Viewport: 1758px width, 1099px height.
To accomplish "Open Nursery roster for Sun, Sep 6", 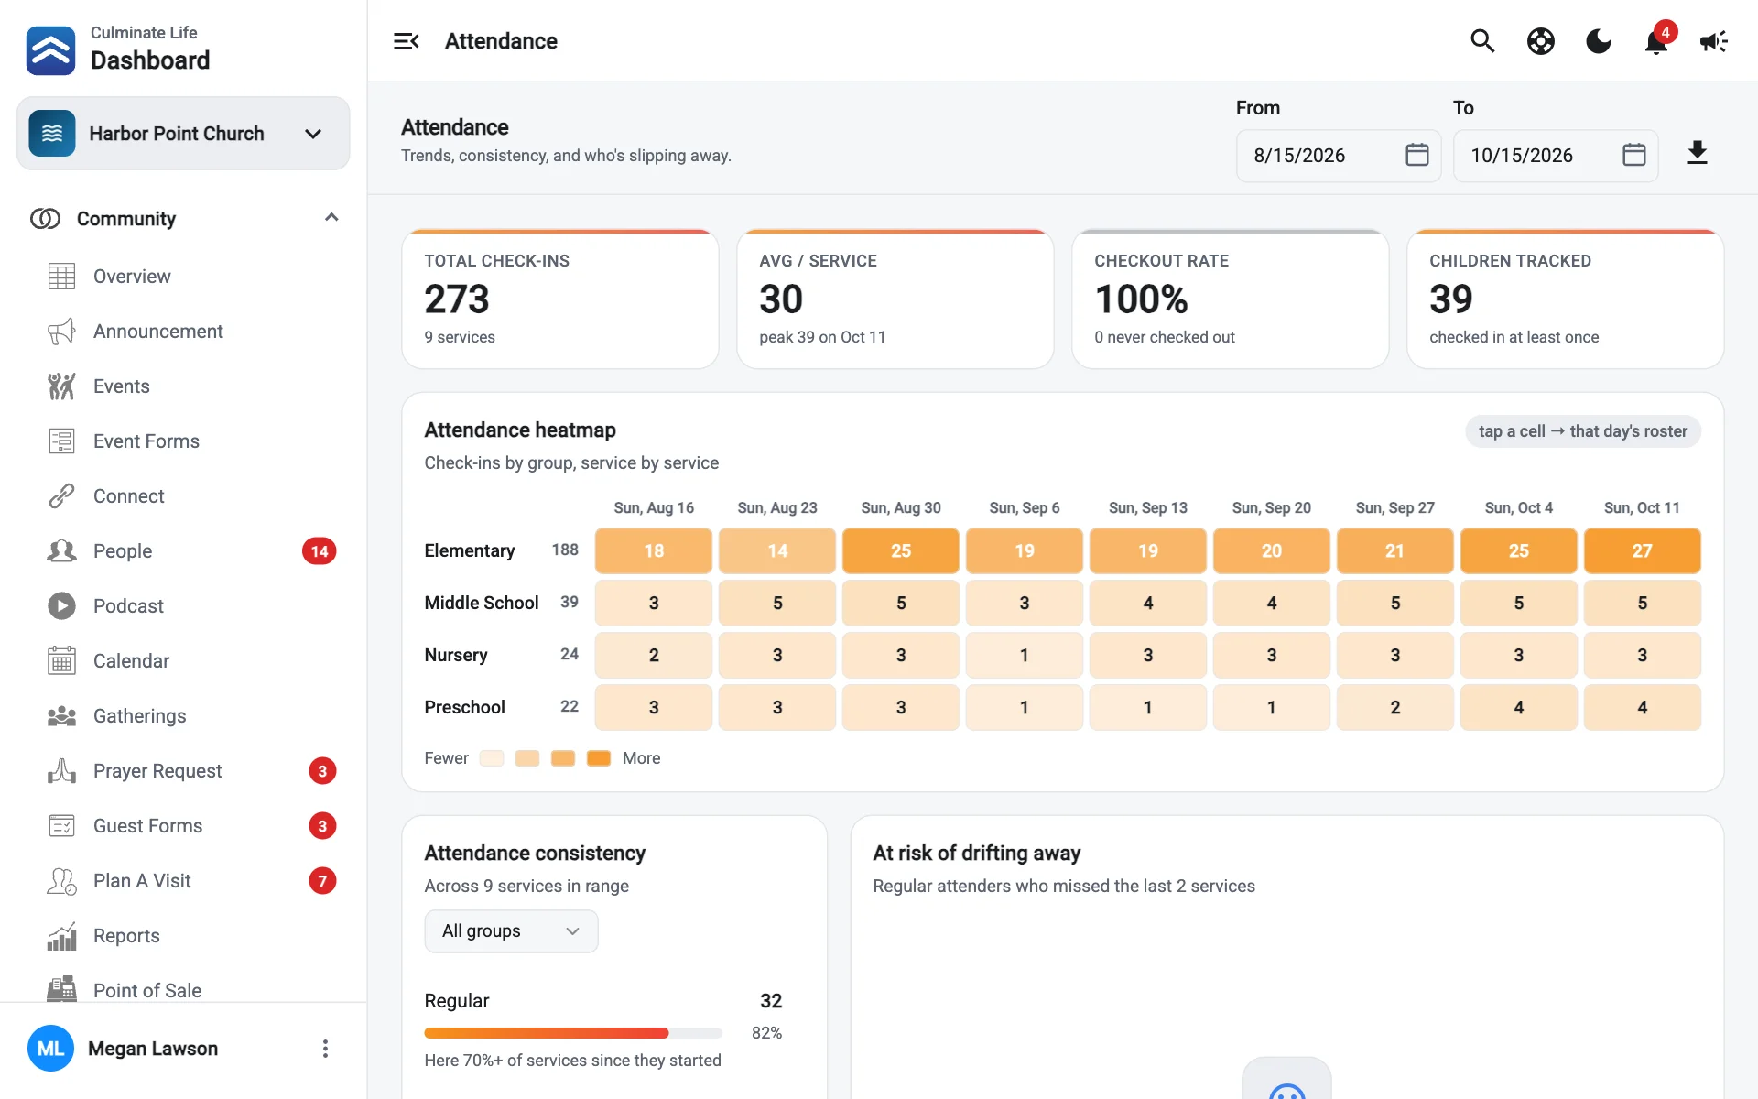I will point(1025,655).
